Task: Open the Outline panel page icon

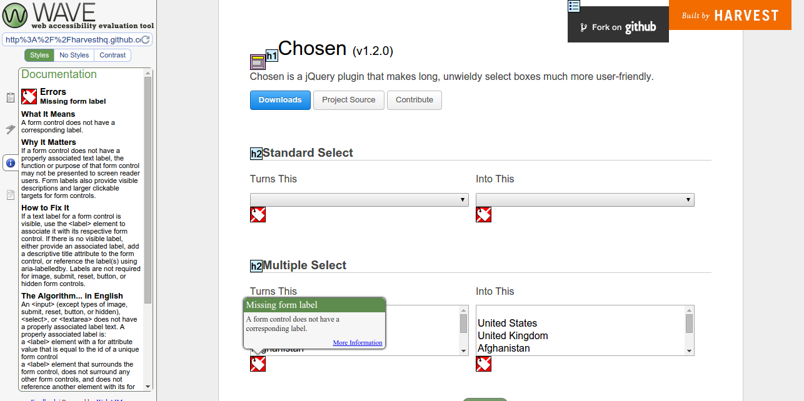Action: coord(10,195)
